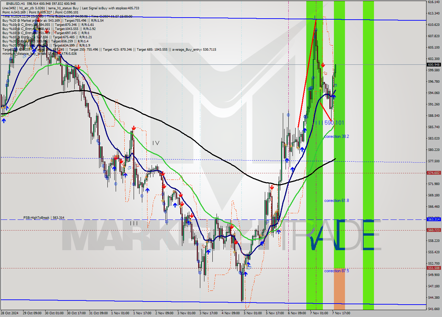Viewport: 442px width, 317px height.
Task: Click the 605.100 price axis value
Action: point(434,48)
